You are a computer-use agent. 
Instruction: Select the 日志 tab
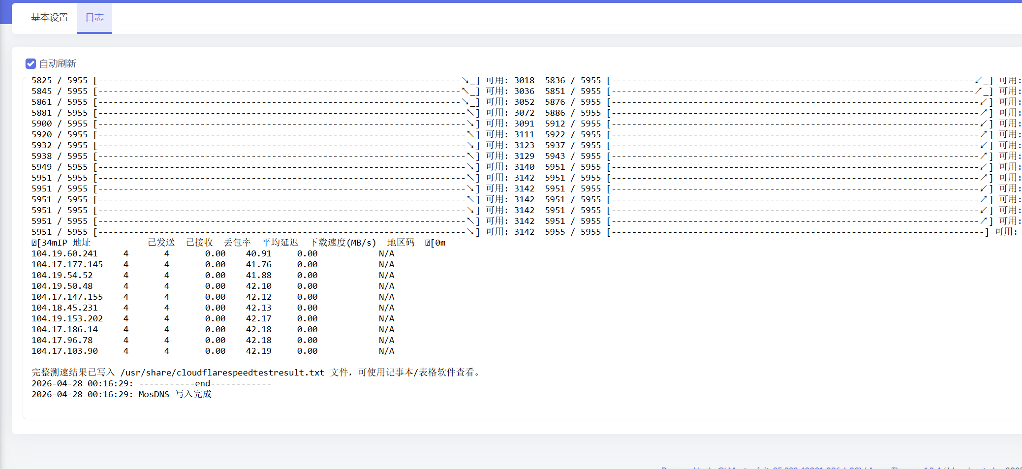tap(94, 18)
